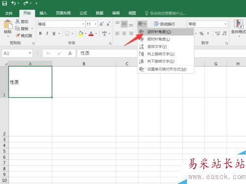Click 自动换行 wrap text button

click(x=164, y=24)
